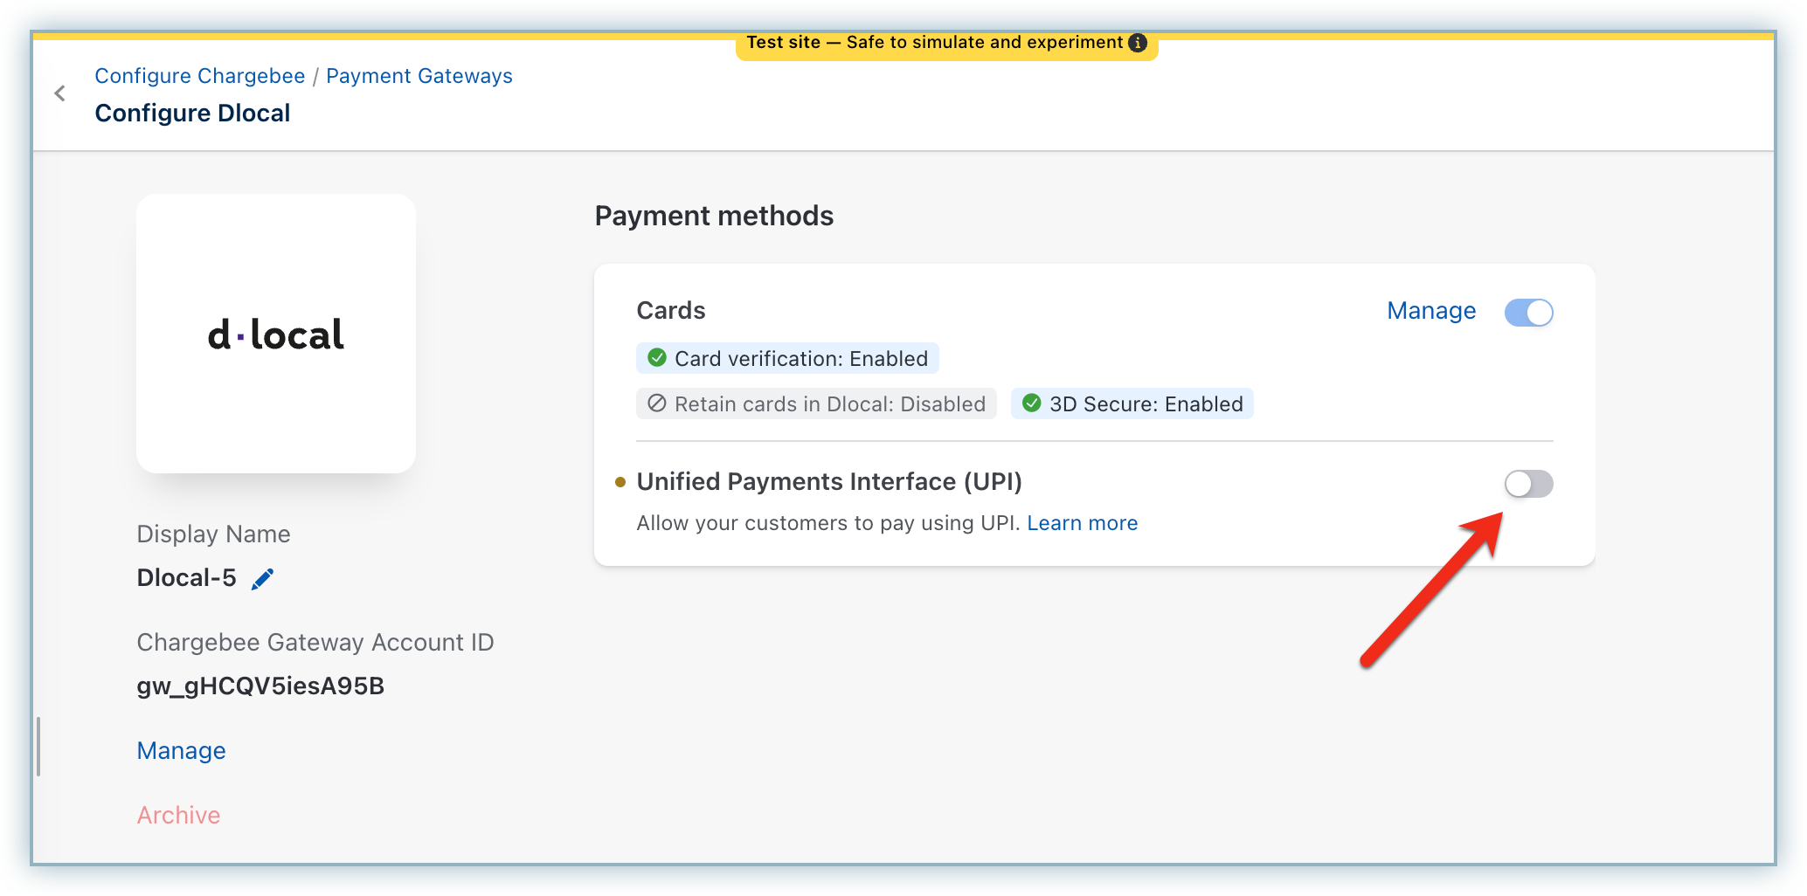Click Manage under the gateway account ID
The height and width of the screenshot is (896, 1807).
tap(182, 751)
